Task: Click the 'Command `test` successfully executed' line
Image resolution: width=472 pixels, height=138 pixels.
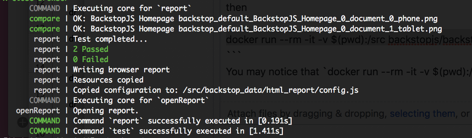Action: pos(178,131)
